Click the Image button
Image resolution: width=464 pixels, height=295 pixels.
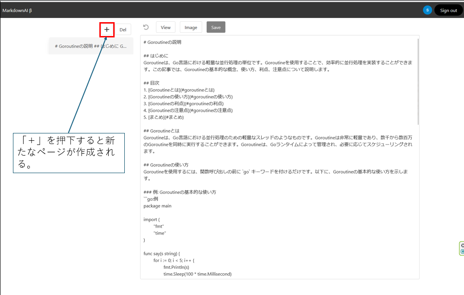(x=191, y=27)
